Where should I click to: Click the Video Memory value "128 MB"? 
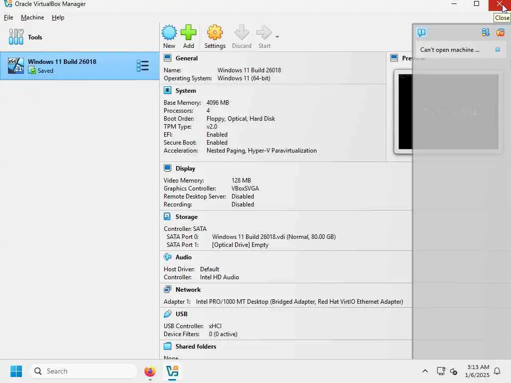241,181
